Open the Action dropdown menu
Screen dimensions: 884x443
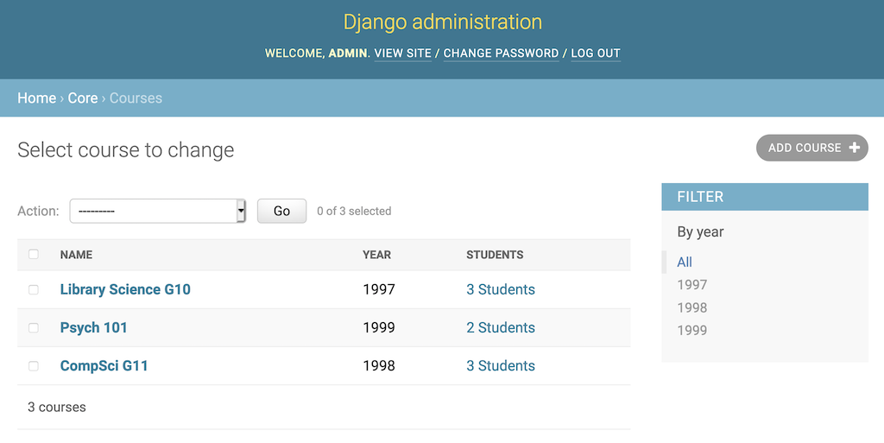pyautogui.click(x=157, y=211)
